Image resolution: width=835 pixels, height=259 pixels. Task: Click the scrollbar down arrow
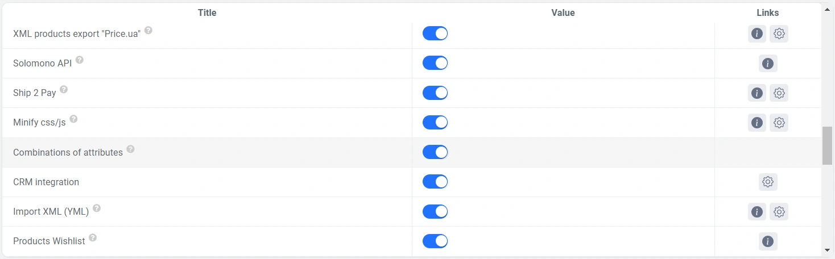(x=827, y=249)
